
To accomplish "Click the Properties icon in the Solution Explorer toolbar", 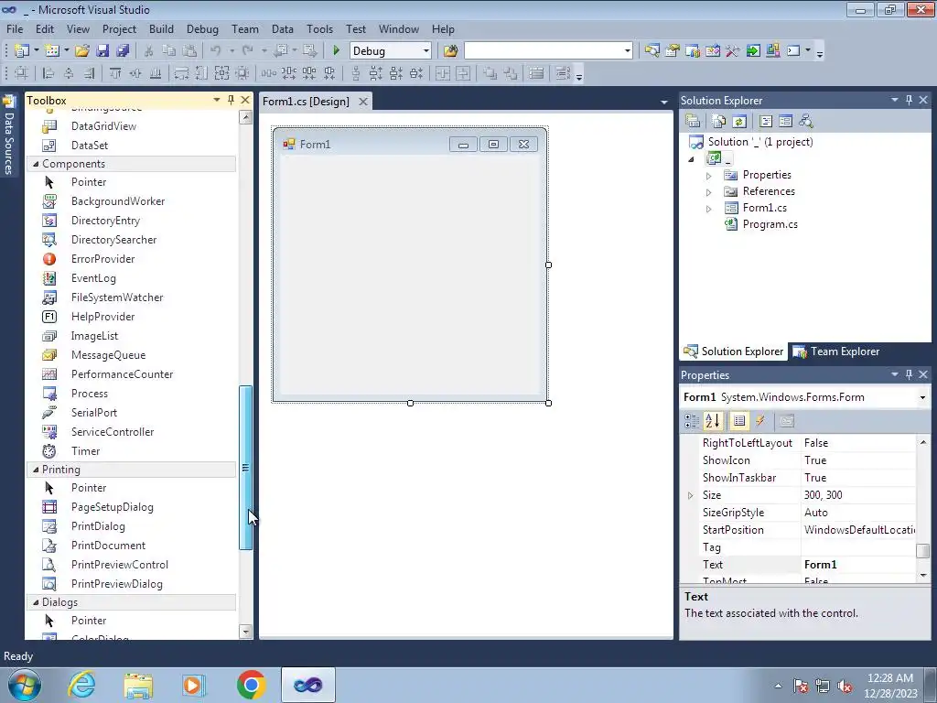I will tap(693, 122).
